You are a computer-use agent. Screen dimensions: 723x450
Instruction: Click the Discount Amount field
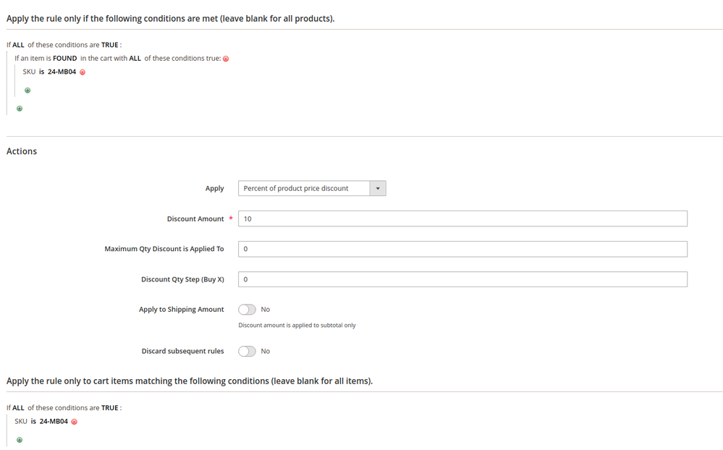coord(462,218)
